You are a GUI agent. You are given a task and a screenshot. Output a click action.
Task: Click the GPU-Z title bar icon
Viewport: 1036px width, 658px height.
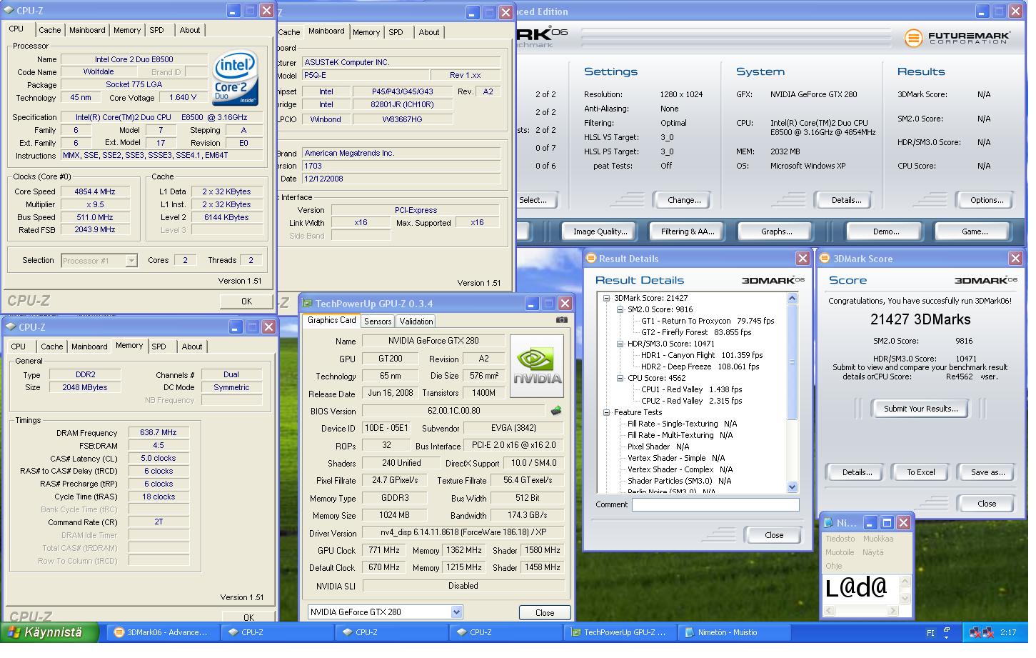[x=308, y=304]
